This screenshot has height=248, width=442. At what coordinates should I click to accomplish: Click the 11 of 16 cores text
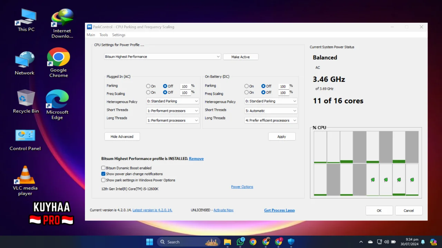pos(338,101)
